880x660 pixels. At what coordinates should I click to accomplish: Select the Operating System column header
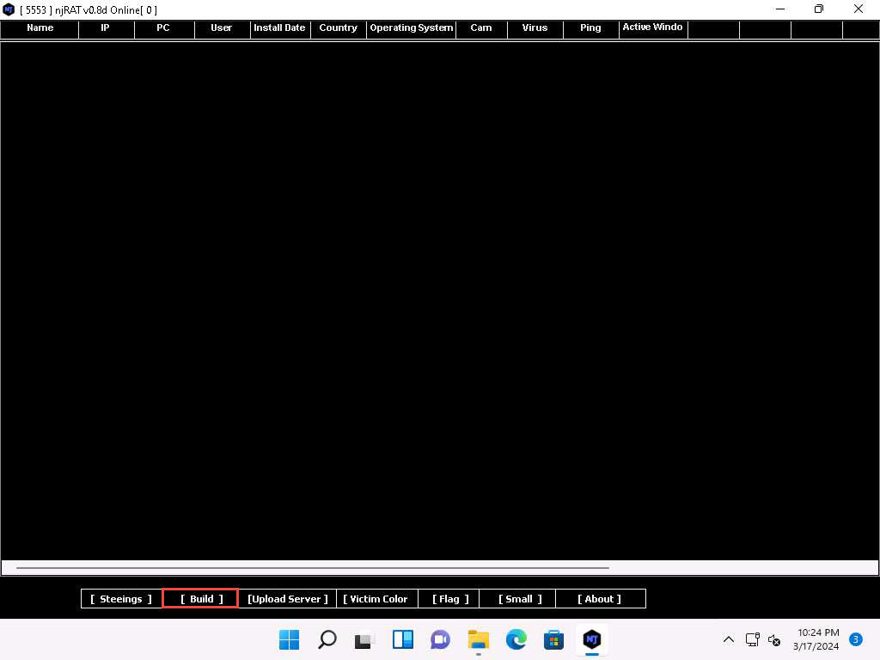pos(411,28)
